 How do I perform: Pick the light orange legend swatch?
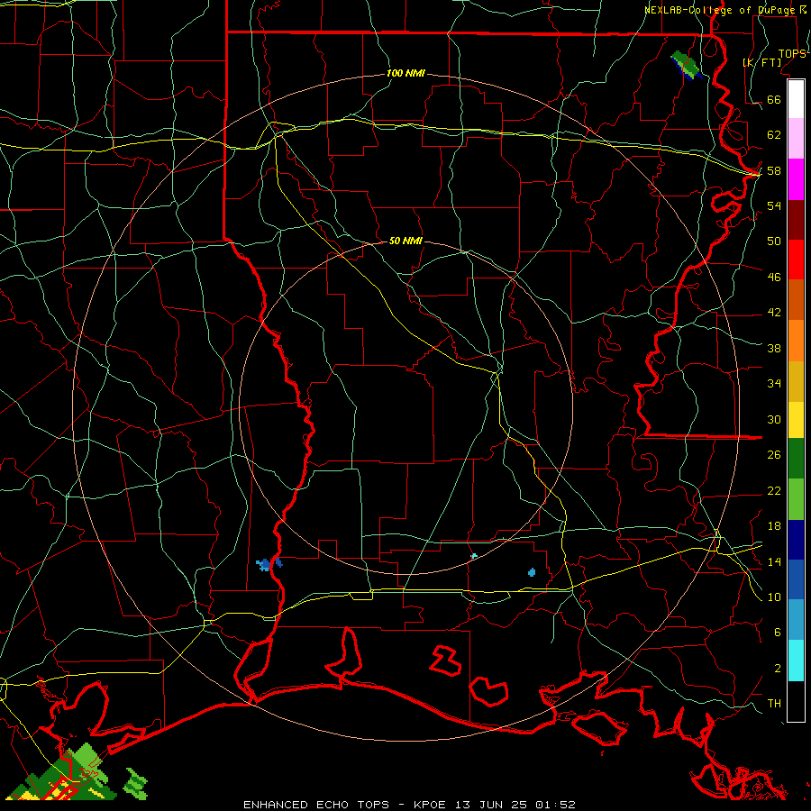[796, 341]
